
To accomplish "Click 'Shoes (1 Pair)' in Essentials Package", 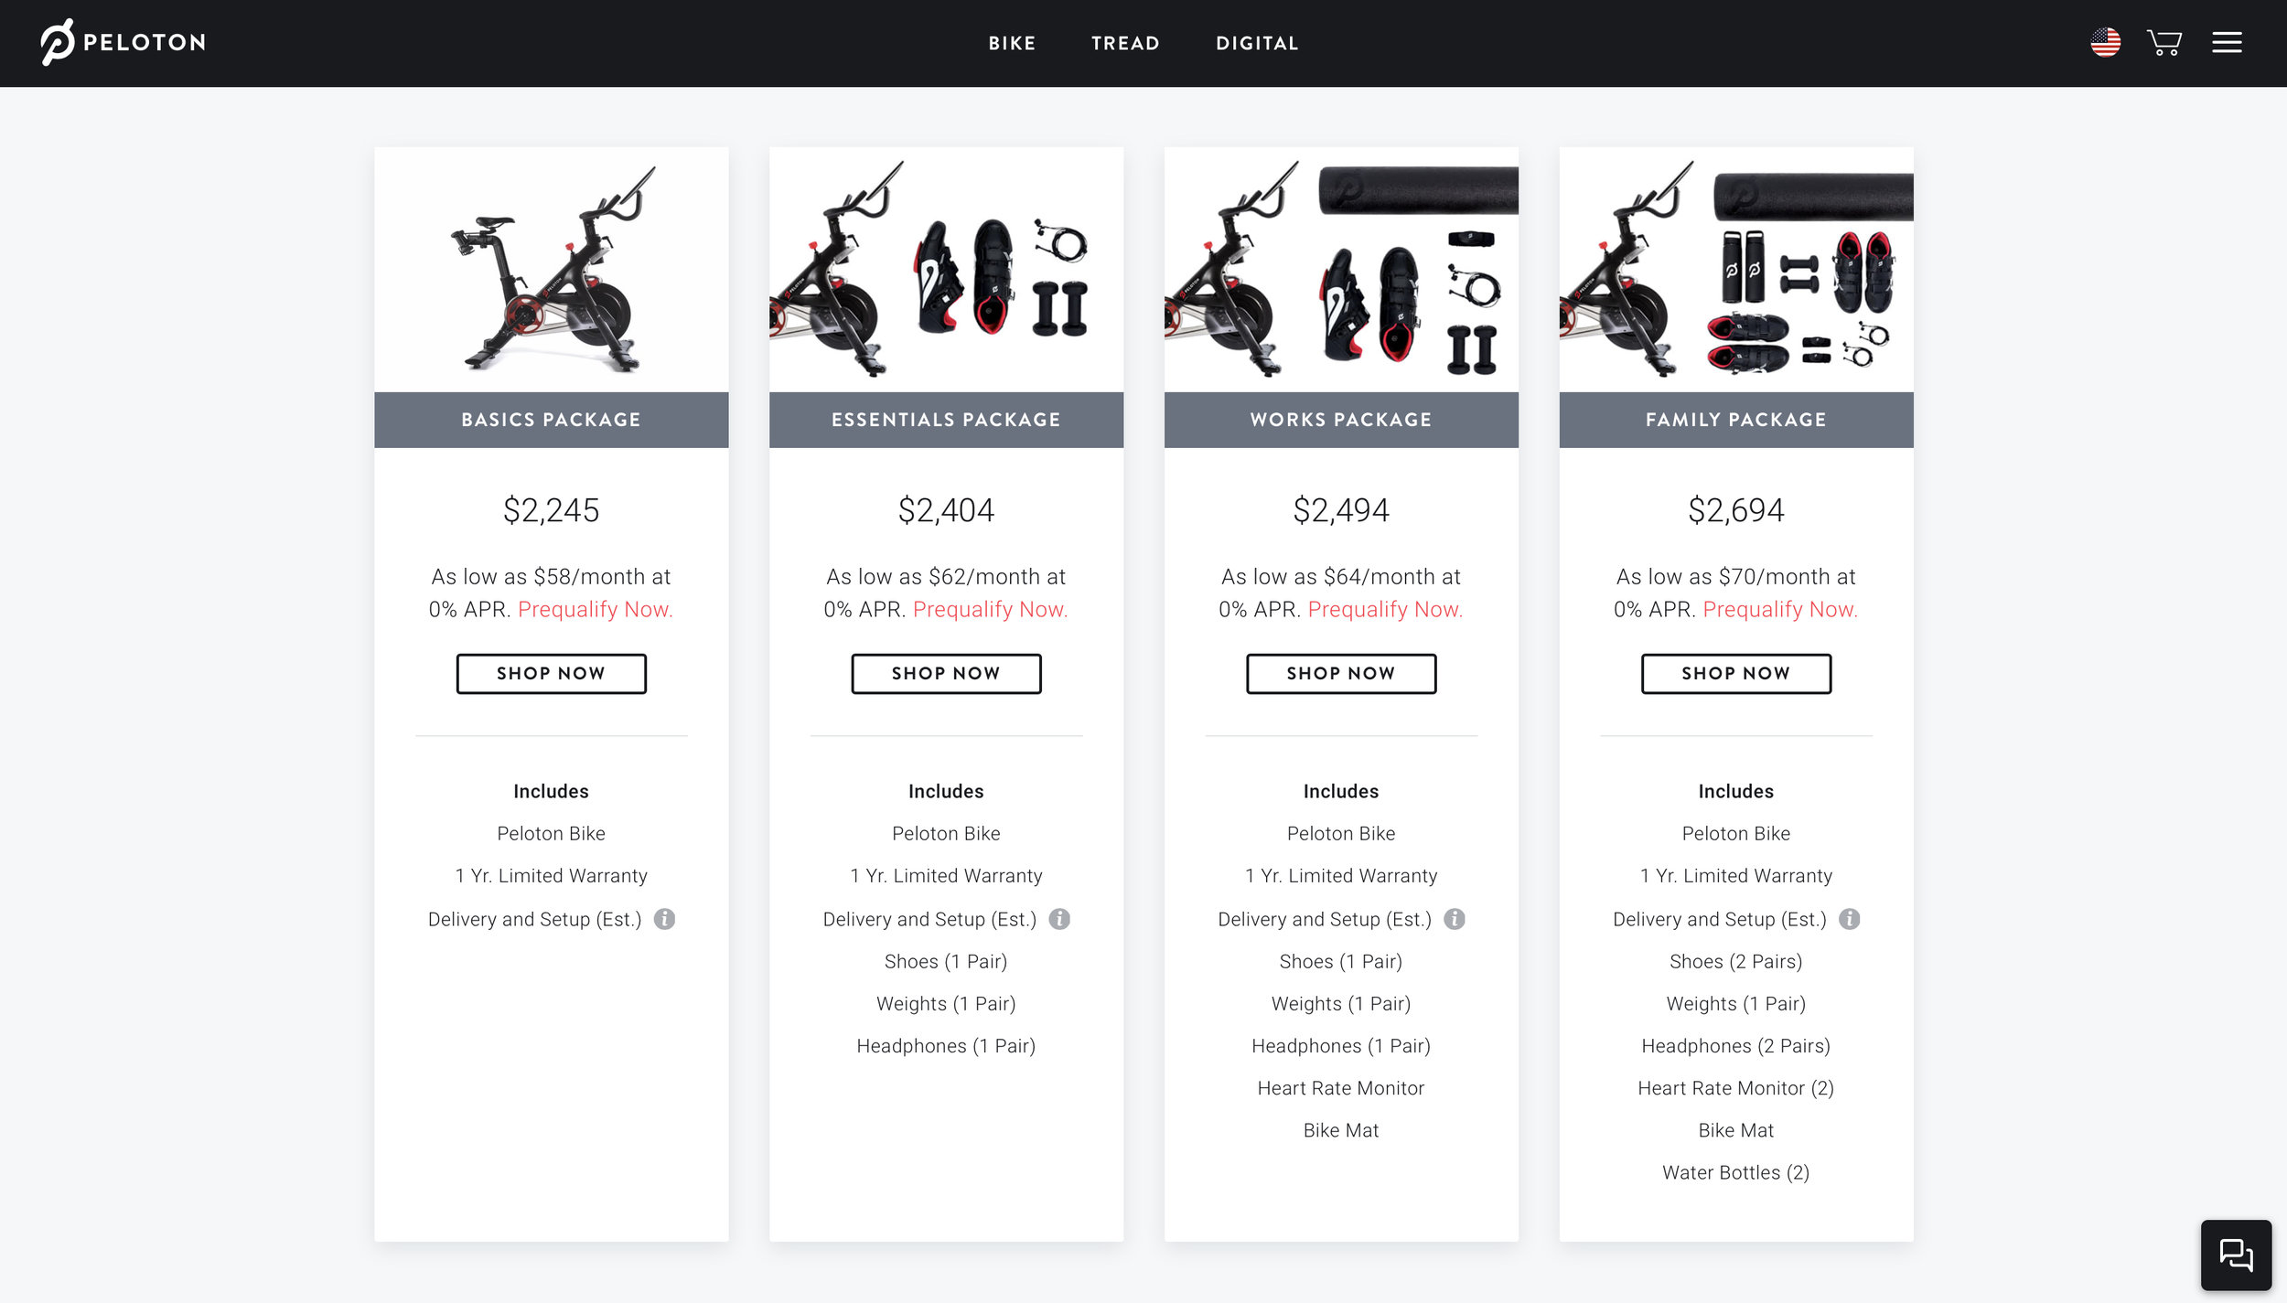I will 946,961.
